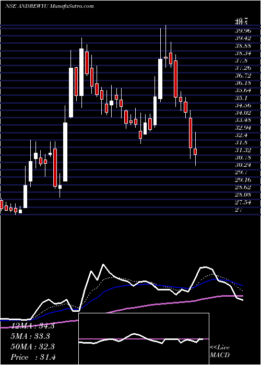The image size is (261, 365).
Task: Click the Live MACD inset chart
Action: [x=144, y=339]
